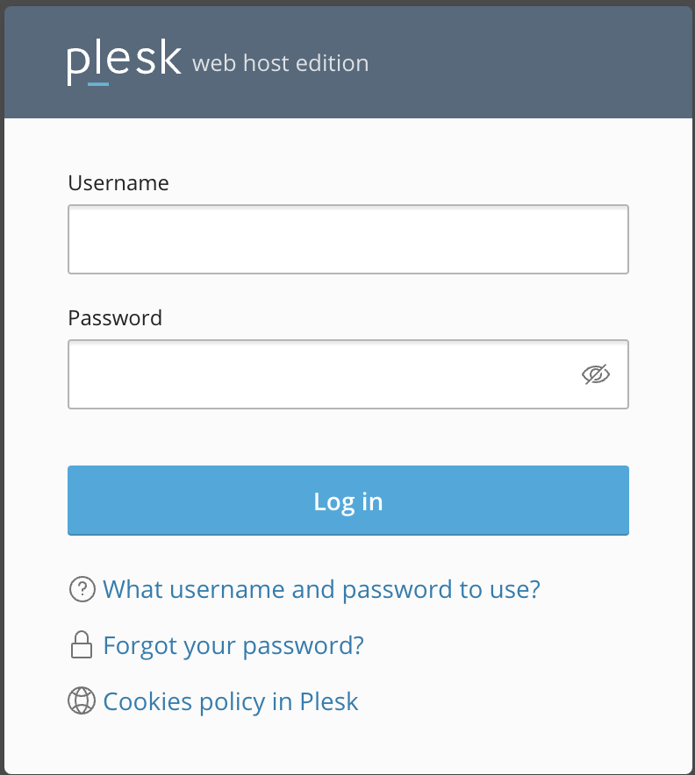Open "What username and password to use?" link
The height and width of the screenshot is (775, 695).
tap(321, 589)
